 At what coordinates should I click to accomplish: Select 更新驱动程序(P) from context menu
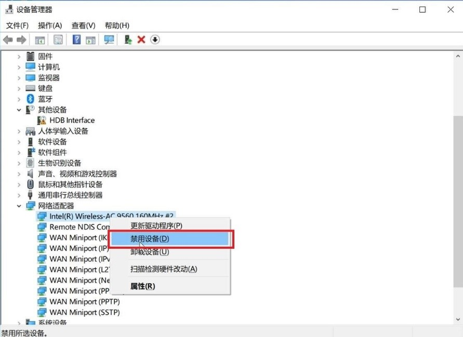156,226
